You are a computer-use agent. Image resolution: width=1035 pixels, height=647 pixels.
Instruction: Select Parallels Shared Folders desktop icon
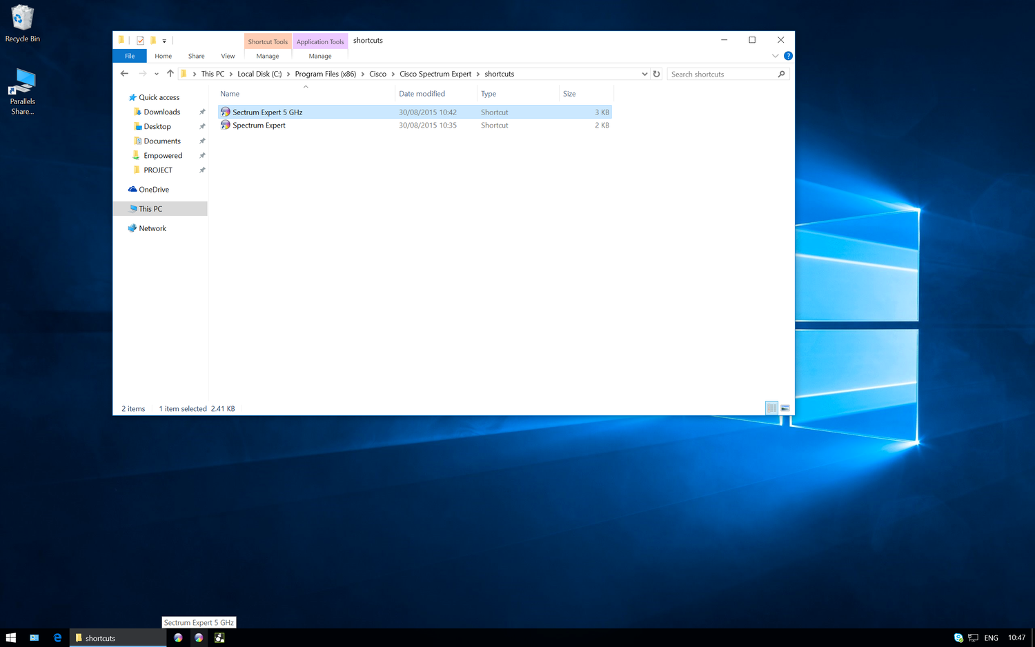[22, 92]
